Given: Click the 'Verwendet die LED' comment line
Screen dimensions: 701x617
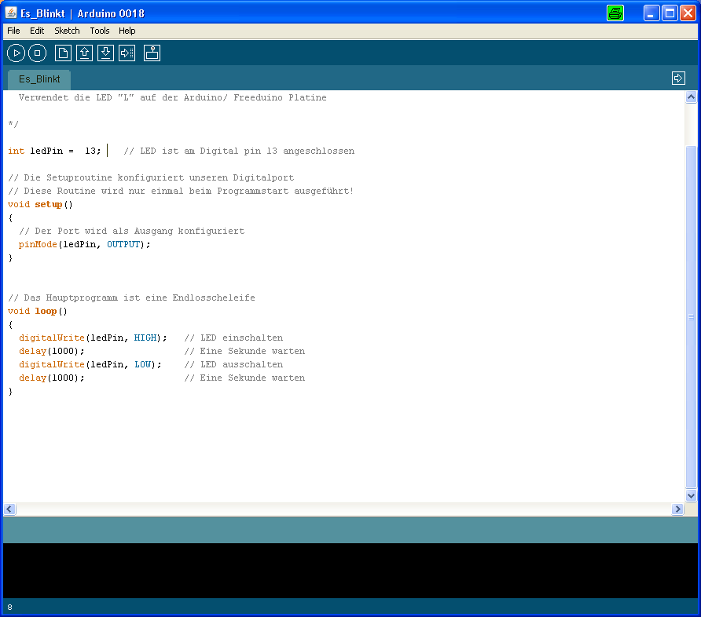Looking at the screenshot, I should coord(173,98).
